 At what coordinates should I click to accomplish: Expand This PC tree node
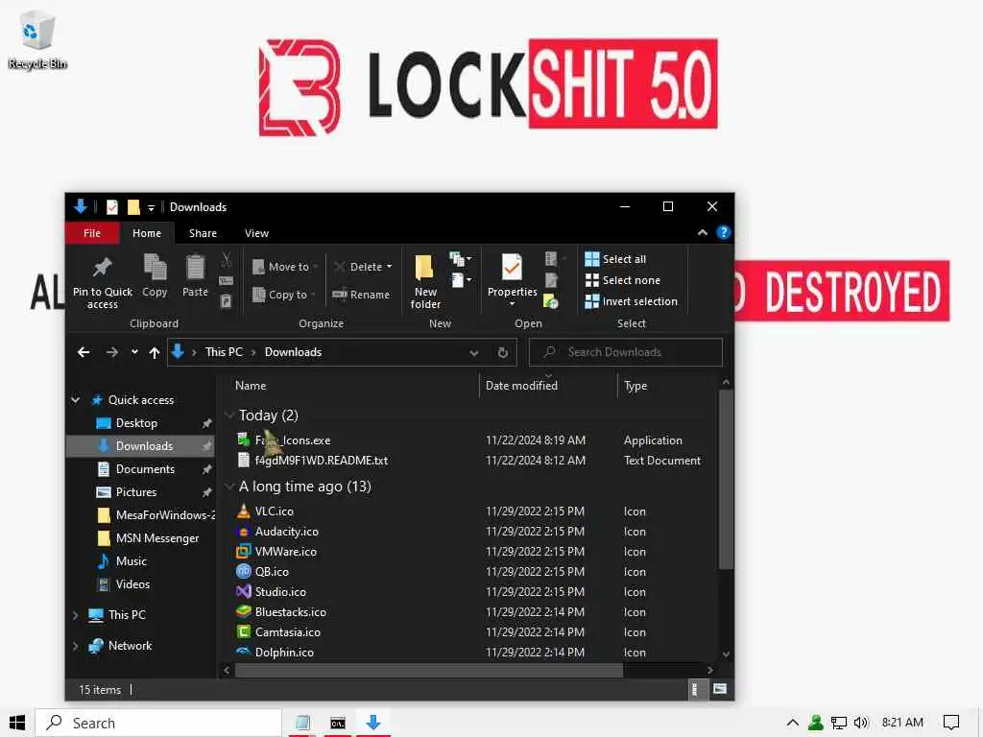76,615
